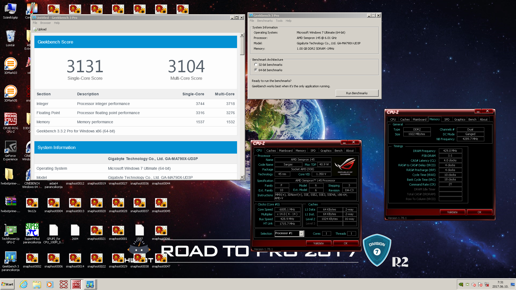The width and height of the screenshot is (516, 290).
Task: Open Geekbench 3 parancsikonja desktop icon
Action: [10, 261]
